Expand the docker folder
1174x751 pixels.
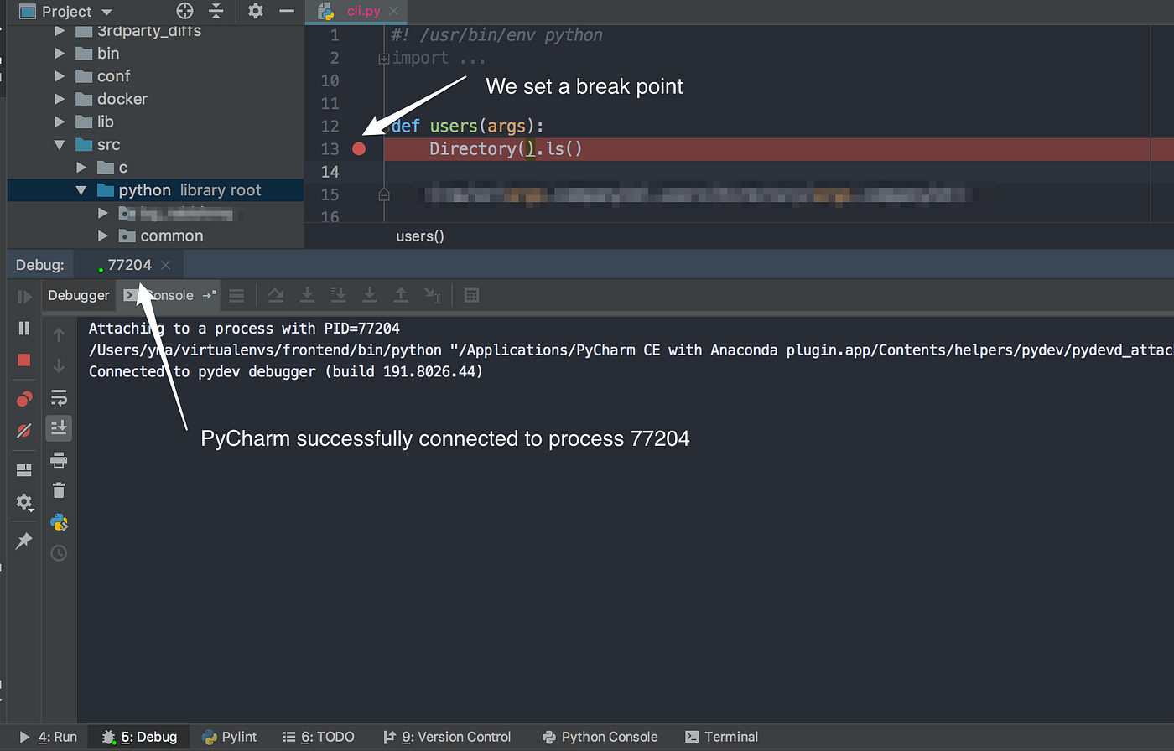pyautogui.click(x=59, y=98)
